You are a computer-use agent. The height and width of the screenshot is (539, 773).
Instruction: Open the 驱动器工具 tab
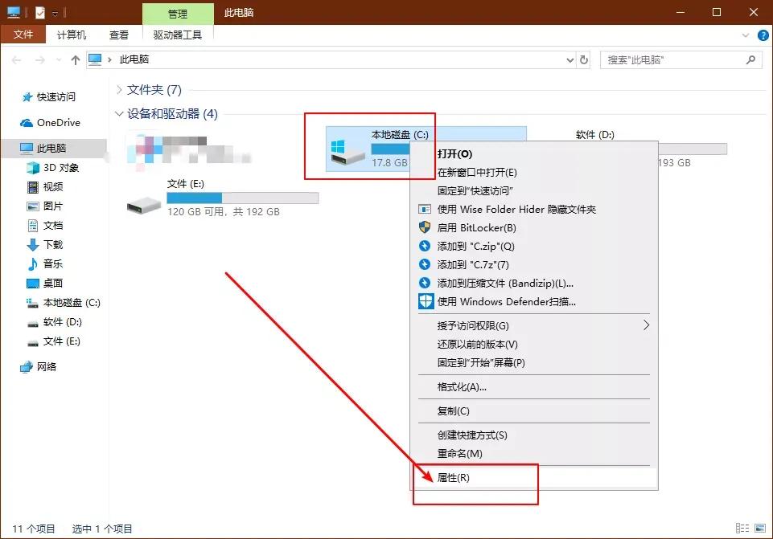[179, 35]
